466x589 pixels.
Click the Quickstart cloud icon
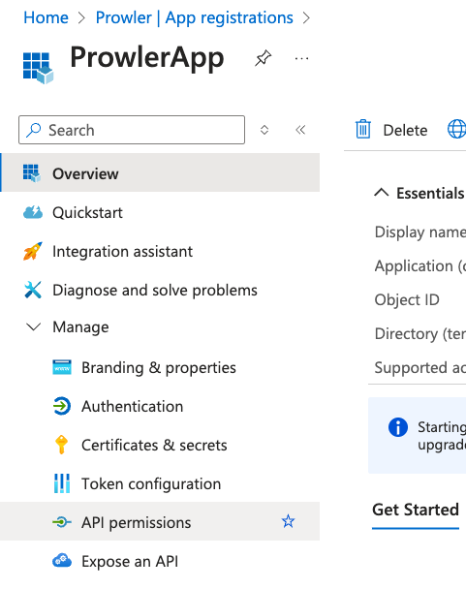[33, 212]
